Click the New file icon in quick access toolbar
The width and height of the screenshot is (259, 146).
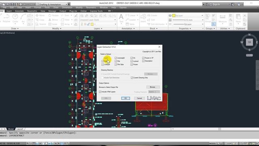[x=4, y=4]
